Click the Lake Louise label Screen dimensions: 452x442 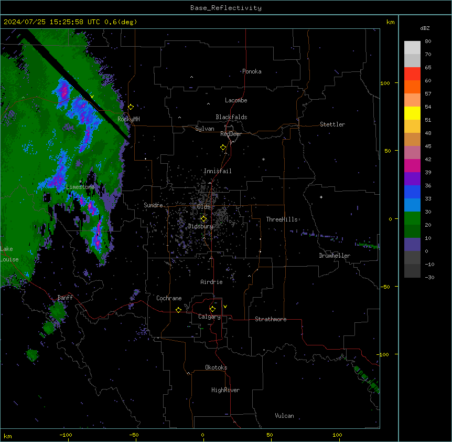[x=9, y=254]
